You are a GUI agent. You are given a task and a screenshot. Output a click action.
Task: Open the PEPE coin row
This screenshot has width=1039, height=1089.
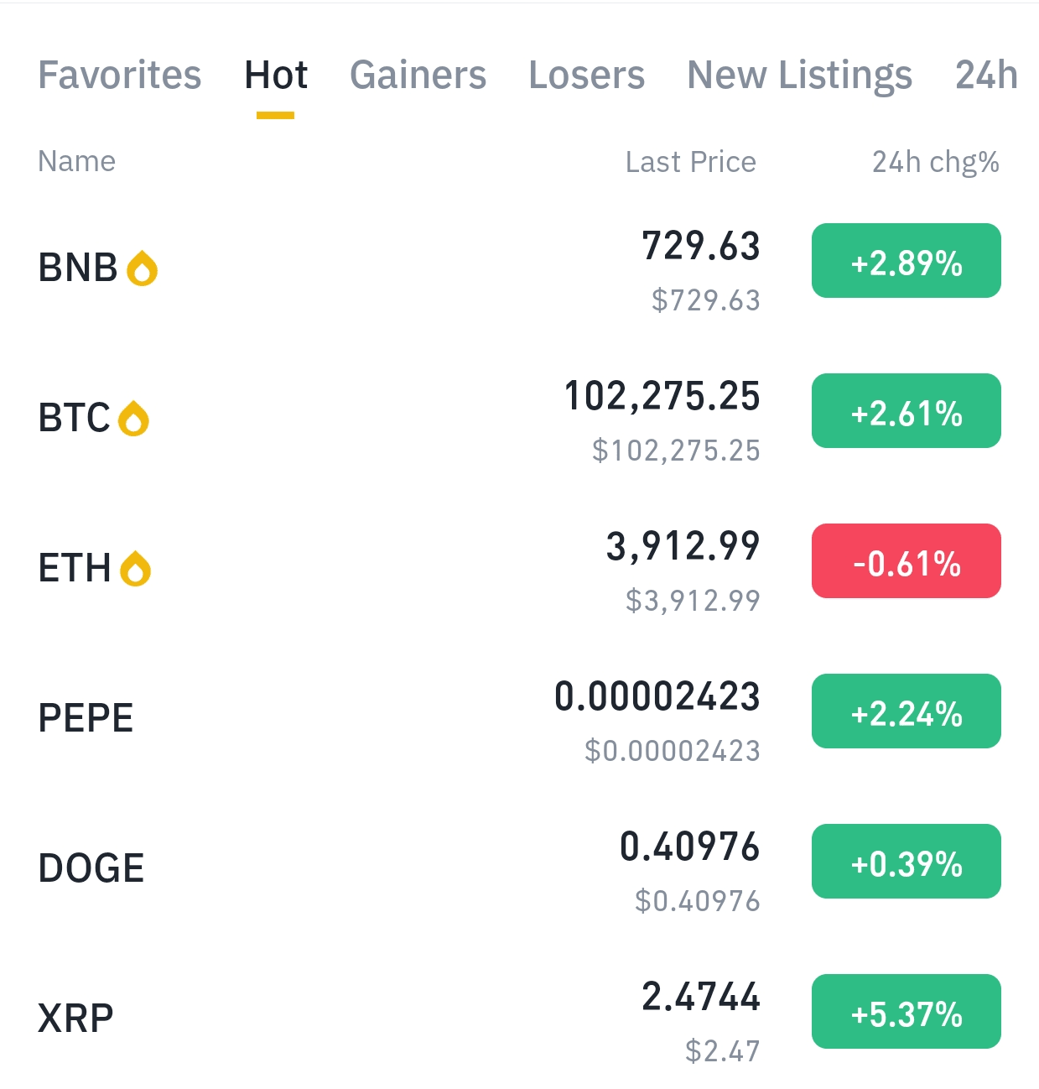[x=86, y=718]
